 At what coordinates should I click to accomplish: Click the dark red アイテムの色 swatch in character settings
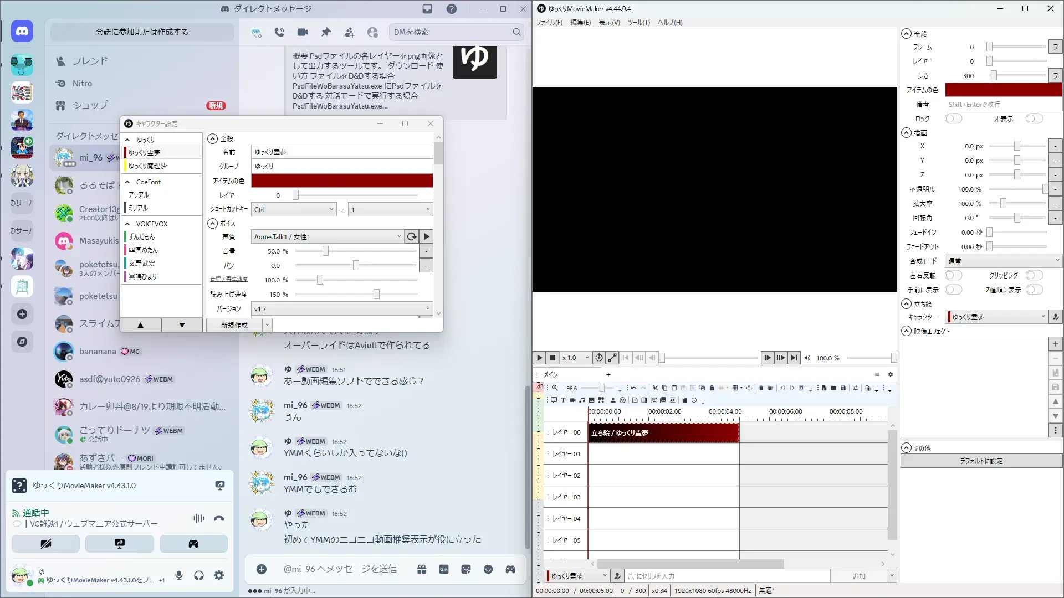pyautogui.click(x=342, y=181)
